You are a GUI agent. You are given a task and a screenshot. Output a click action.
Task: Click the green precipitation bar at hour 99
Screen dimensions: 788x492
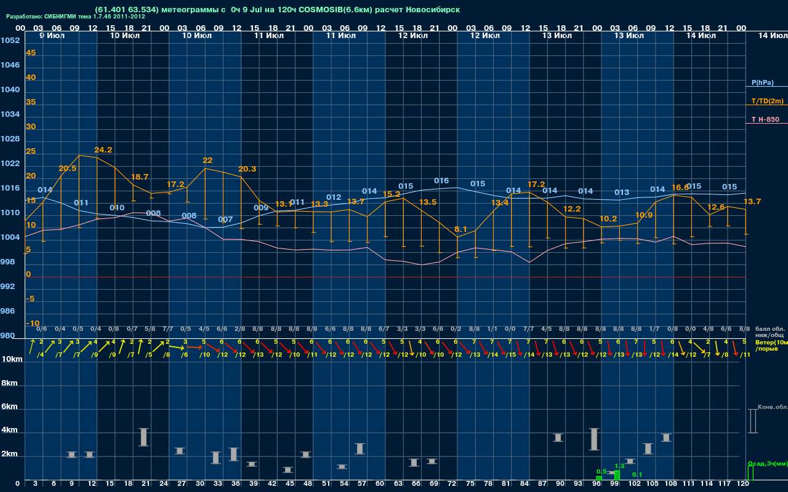(617, 475)
